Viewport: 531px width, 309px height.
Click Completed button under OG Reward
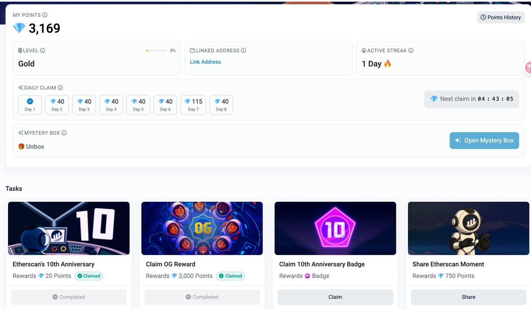click(202, 297)
